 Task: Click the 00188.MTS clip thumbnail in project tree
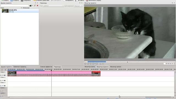coord(5,11)
